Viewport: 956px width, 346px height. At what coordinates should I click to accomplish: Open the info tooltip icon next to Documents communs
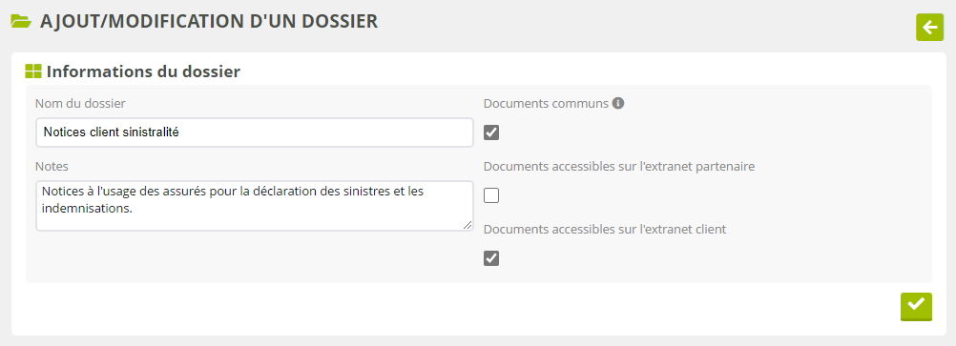pos(617,104)
